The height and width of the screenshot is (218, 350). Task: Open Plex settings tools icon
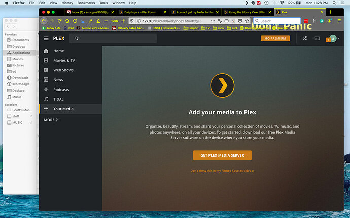(x=305, y=38)
